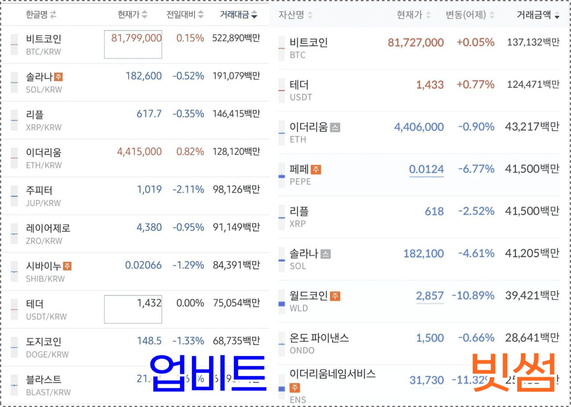Screen dimensions: 571x407
Task: Click Bithumb Ethereum price 4,406,000
Action: pos(419,127)
